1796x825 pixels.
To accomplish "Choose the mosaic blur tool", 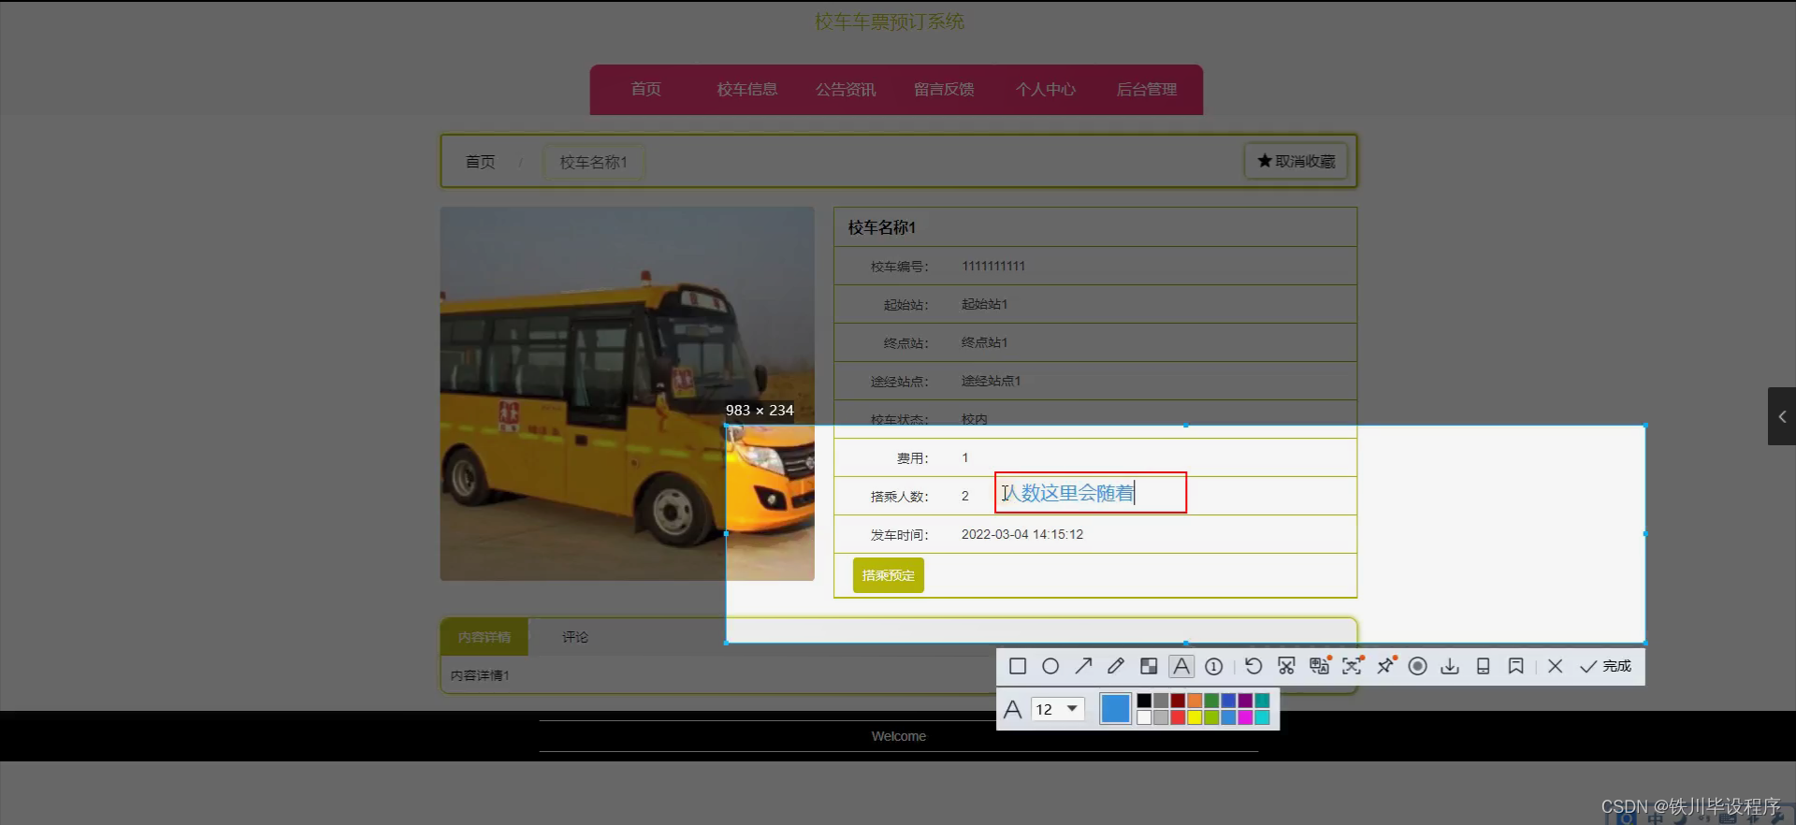I will [x=1149, y=666].
